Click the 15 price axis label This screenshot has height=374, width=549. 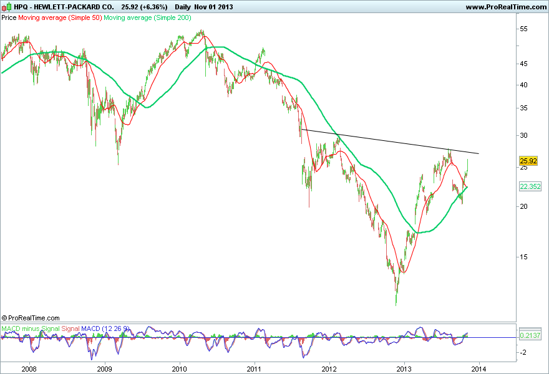[523, 257]
